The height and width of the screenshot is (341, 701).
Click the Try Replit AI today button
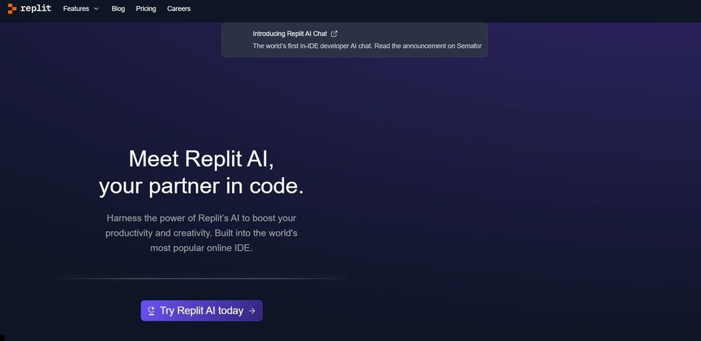(201, 311)
